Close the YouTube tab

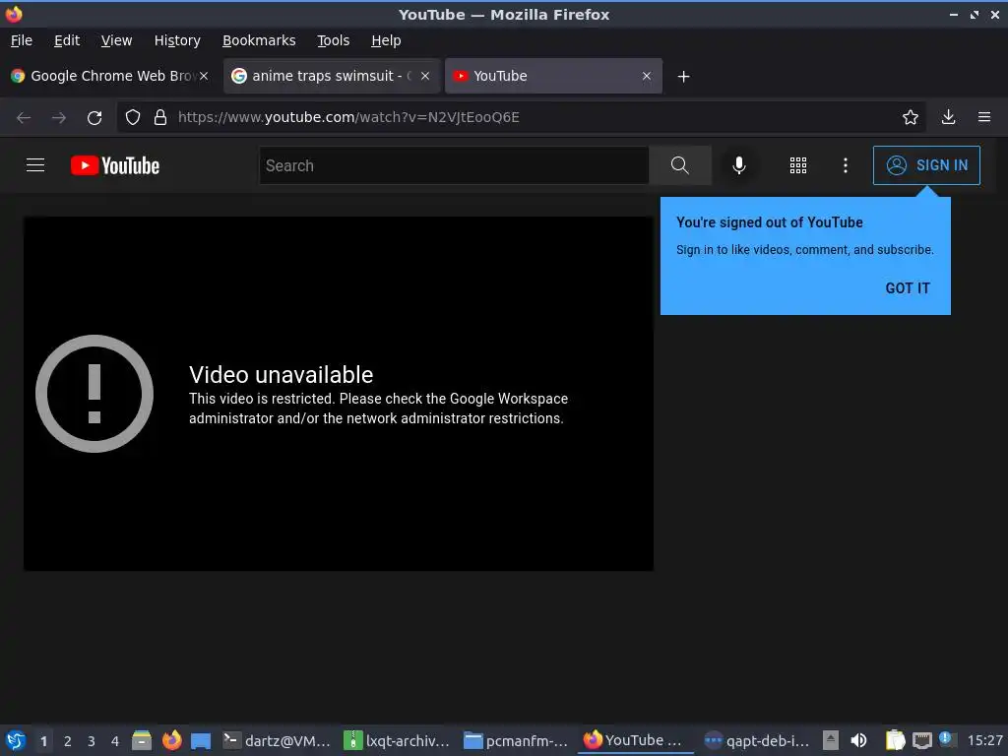647,76
